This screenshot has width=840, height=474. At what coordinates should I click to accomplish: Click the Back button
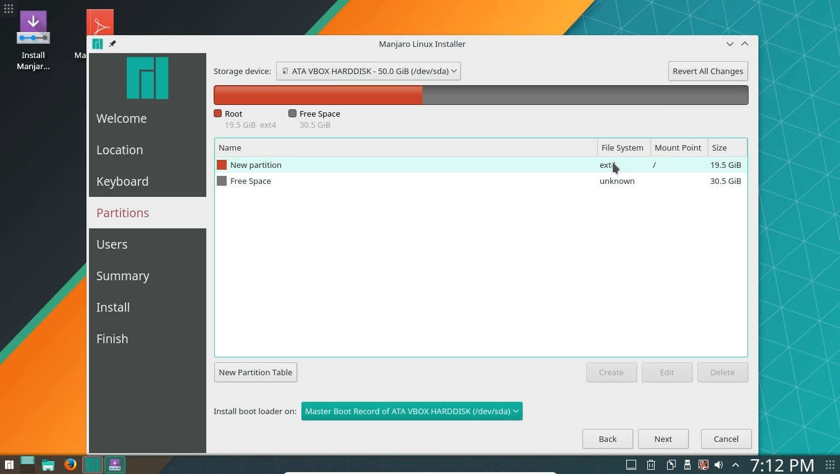pyautogui.click(x=608, y=439)
